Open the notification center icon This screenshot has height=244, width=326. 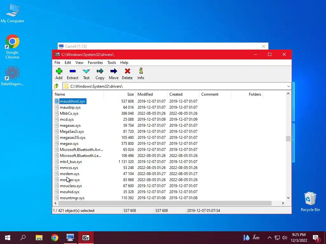(316, 238)
